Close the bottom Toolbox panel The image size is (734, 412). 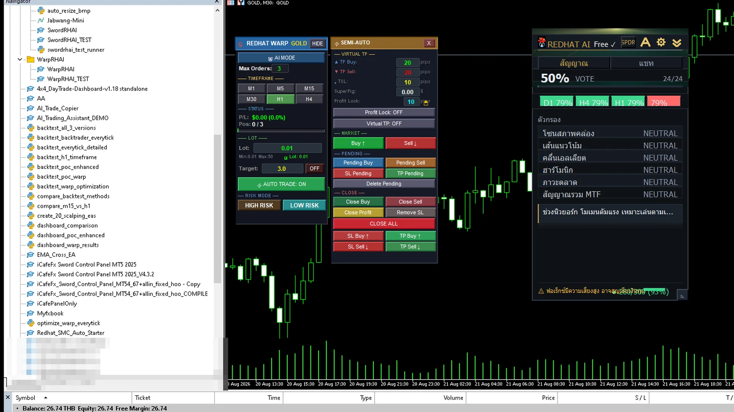8,398
